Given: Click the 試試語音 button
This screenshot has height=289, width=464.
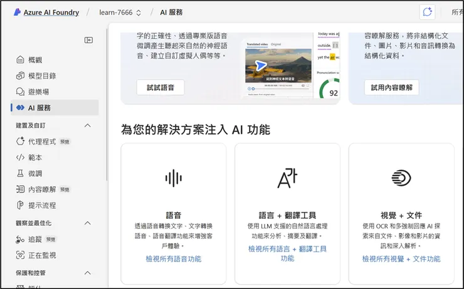Looking at the screenshot, I should point(161,88).
